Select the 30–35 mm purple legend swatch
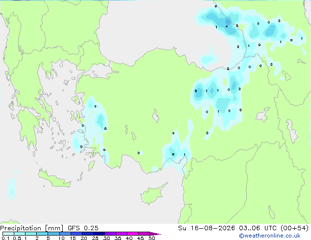This screenshot has width=311, height=240. 110,234
